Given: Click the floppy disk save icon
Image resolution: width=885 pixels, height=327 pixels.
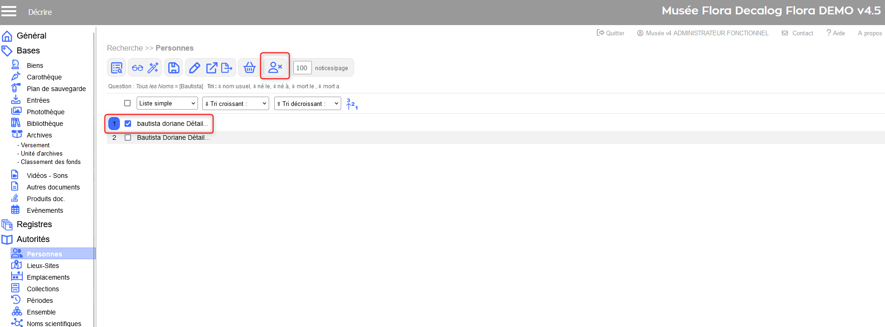Looking at the screenshot, I should 174,68.
